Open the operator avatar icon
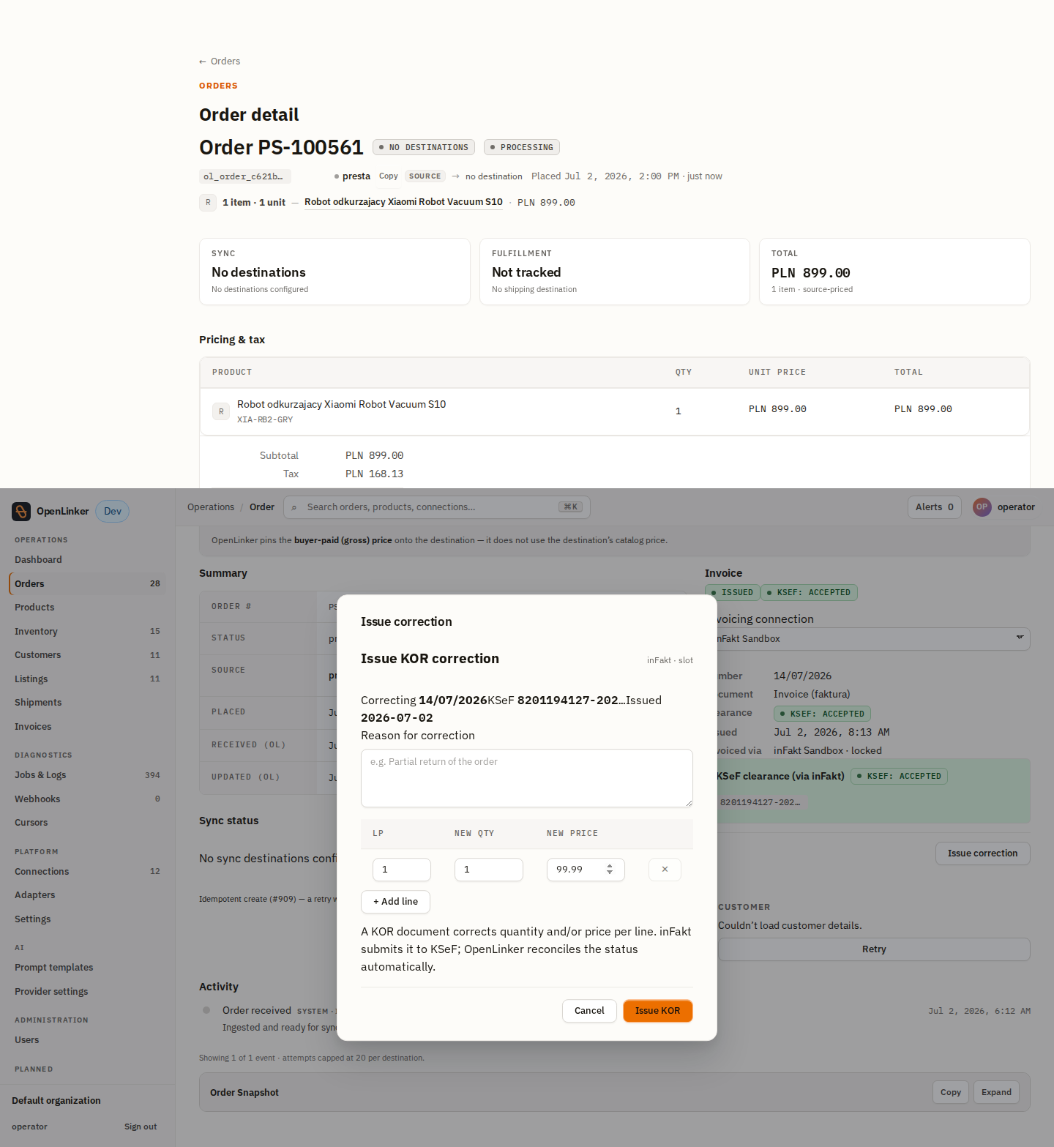Viewport: 1054px width, 1147px height. [982, 507]
